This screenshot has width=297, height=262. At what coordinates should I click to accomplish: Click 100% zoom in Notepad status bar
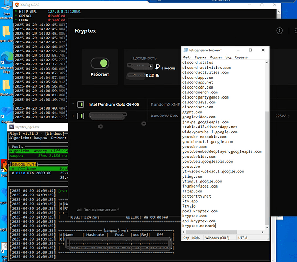coord(196,238)
